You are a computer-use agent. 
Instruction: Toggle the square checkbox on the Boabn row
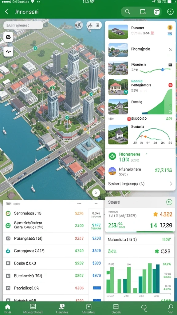click(8, 263)
